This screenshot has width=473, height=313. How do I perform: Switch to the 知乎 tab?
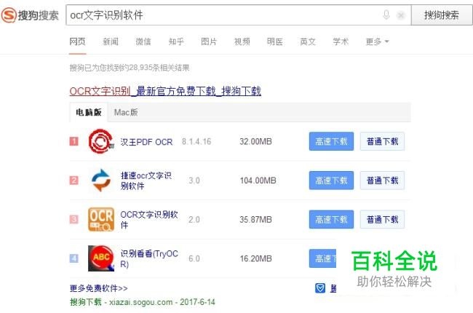[176, 41]
